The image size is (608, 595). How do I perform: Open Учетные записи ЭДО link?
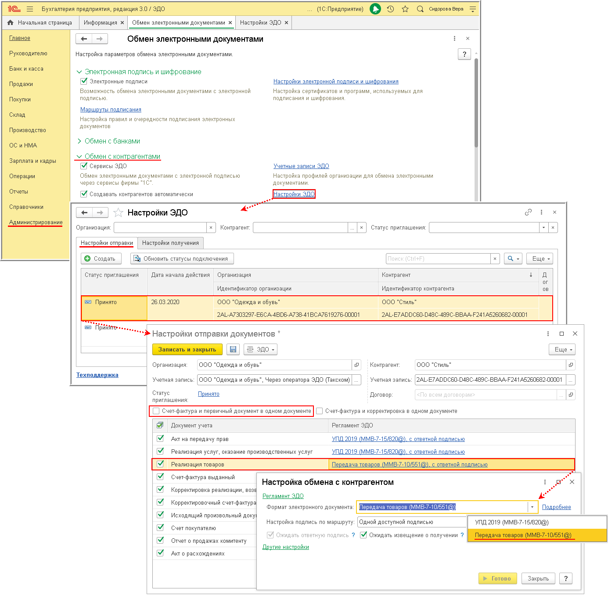click(x=301, y=166)
